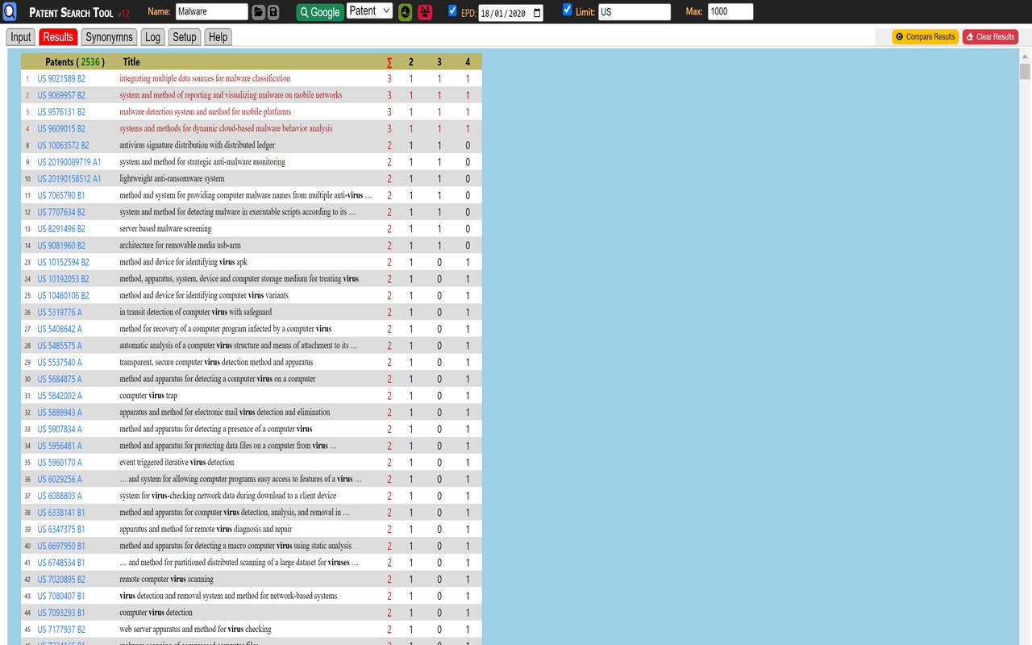This screenshot has height=645, width=1032.
Task: Switch to the Input tab
Action: pos(21,37)
